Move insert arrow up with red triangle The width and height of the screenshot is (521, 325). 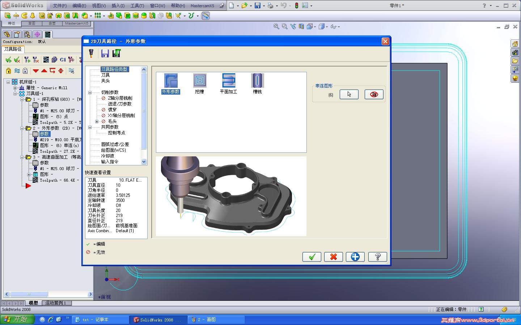pyautogui.click(x=44, y=71)
